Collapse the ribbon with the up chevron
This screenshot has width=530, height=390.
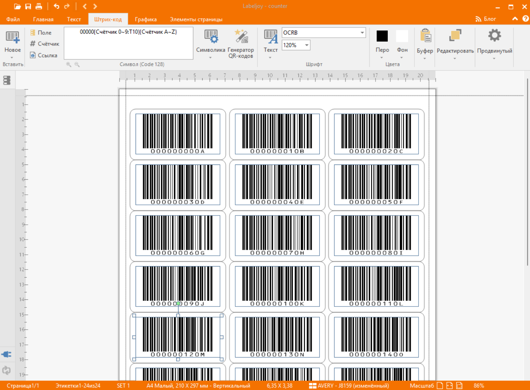click(x=515, y=19)
